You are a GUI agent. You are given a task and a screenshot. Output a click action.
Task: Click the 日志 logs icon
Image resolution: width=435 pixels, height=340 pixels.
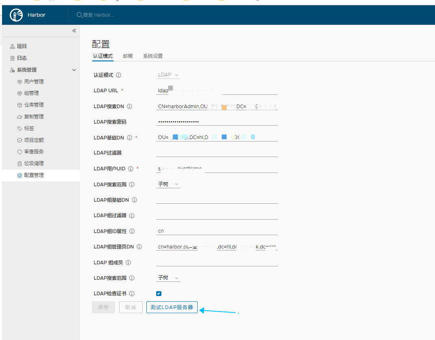pyautogui.click(x=12, y=58)
